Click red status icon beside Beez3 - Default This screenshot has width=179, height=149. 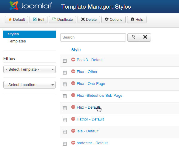[x=73, y=59]
